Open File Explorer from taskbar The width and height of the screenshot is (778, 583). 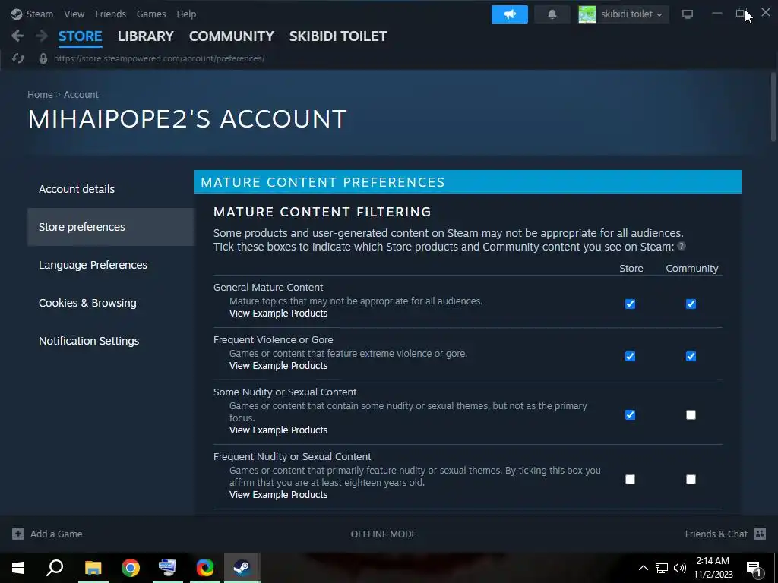coord(93,568)
